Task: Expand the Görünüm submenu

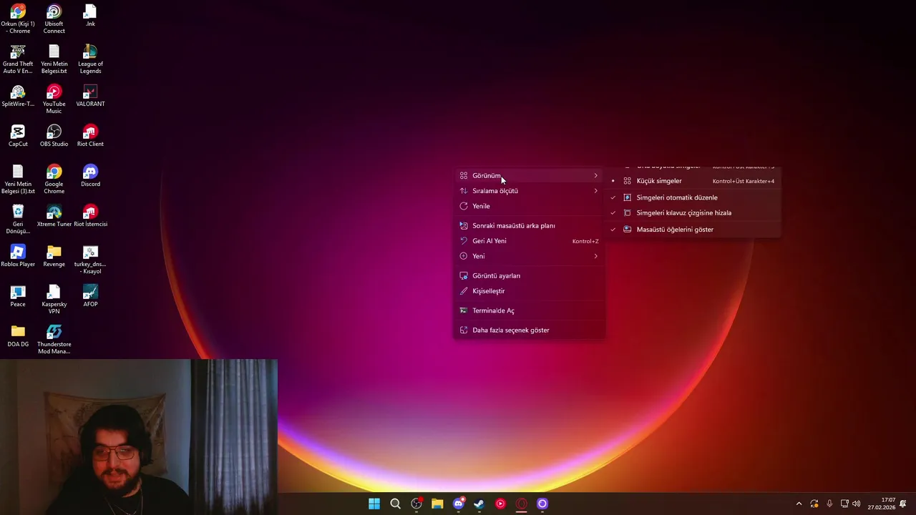Action: coord(530,175)
